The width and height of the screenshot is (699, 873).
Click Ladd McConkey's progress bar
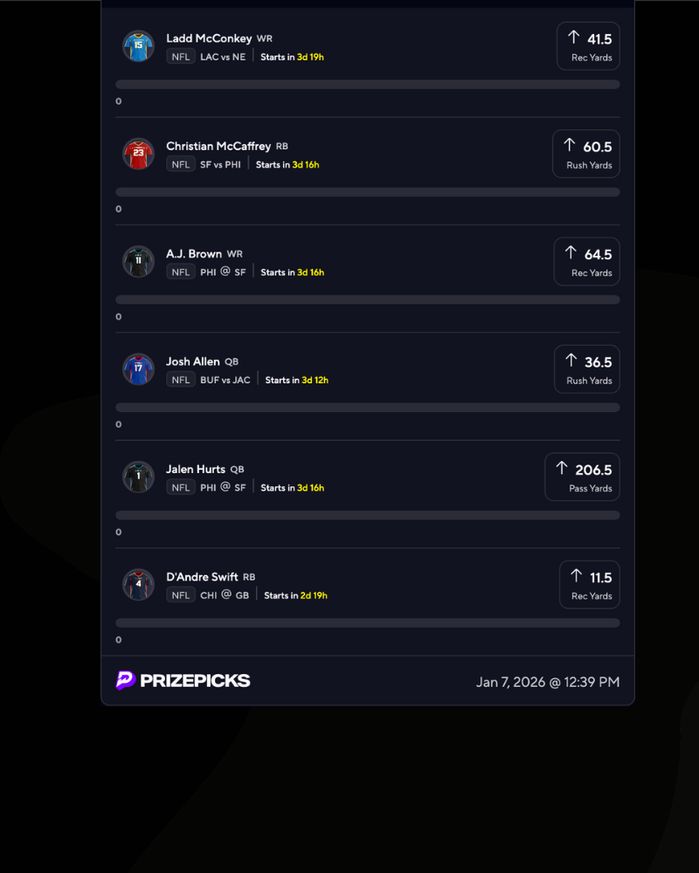click(x=368, y=85)
